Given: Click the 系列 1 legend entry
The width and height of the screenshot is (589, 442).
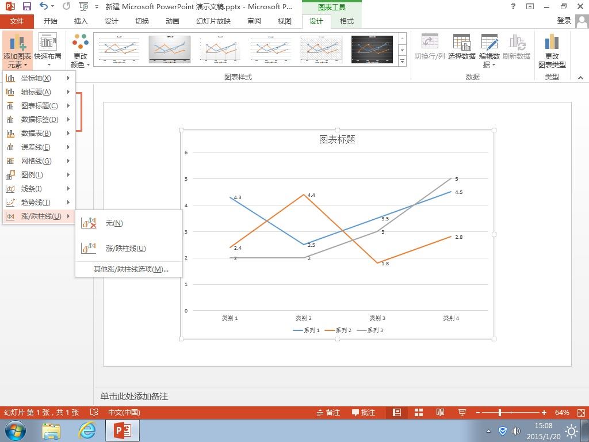Looking at the screenshot, I should coord(306,330).
